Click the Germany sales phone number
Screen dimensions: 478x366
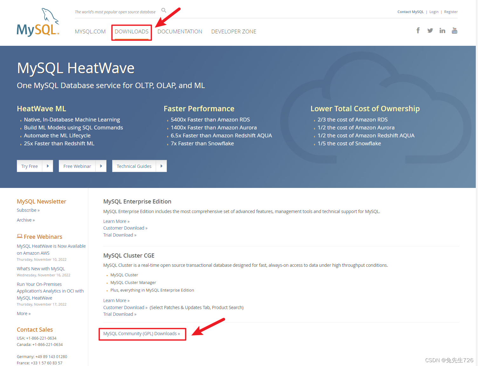(51, 357)
